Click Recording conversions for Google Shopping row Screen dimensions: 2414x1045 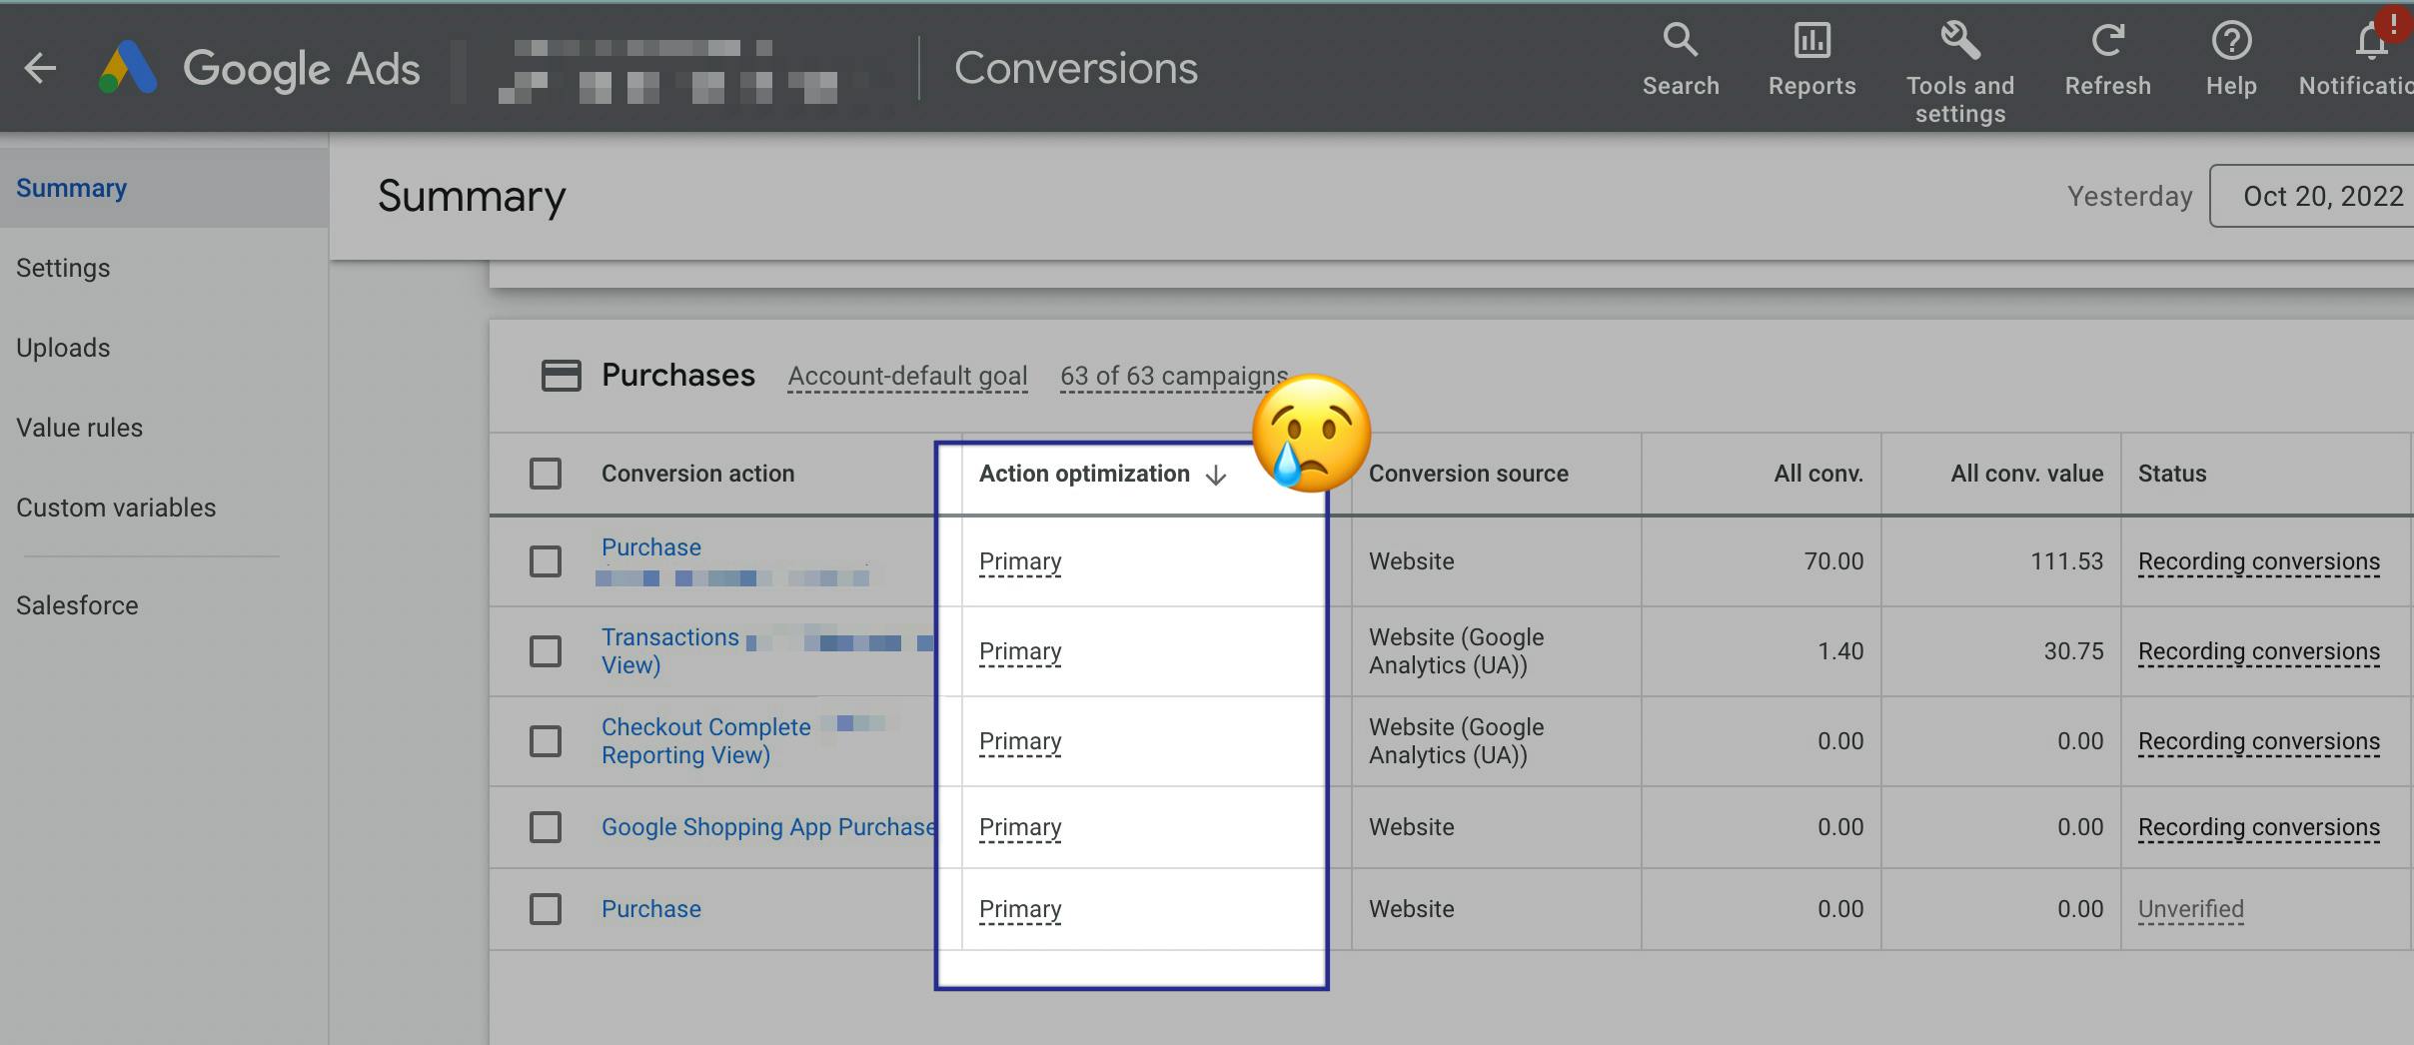pos(2259,827)
